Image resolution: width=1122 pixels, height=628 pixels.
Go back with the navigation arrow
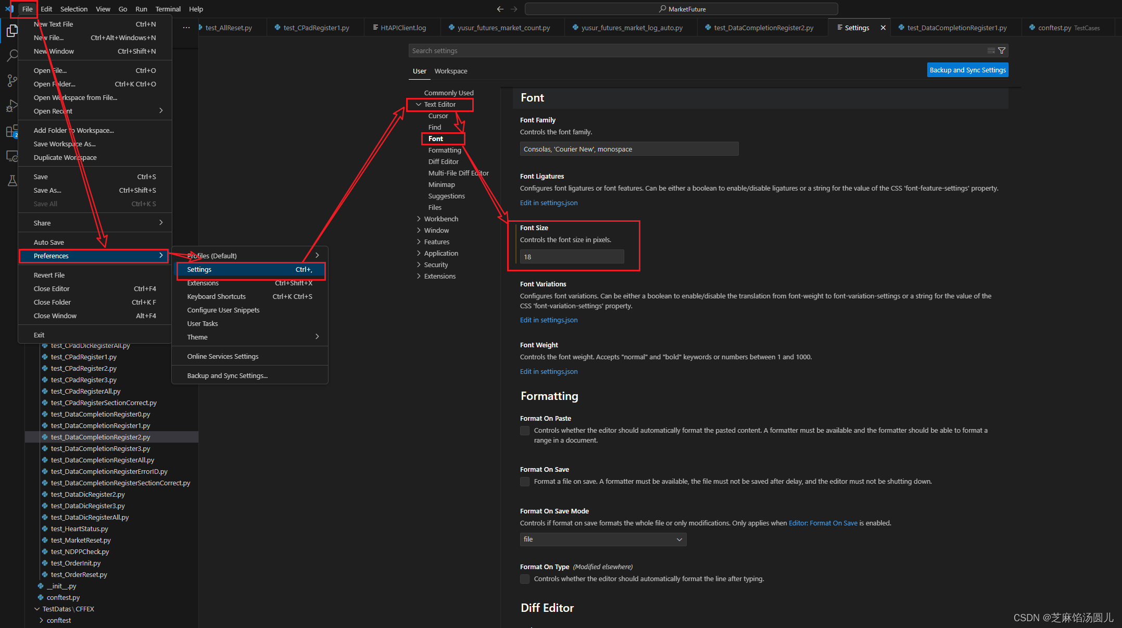[x=500, y=9]
